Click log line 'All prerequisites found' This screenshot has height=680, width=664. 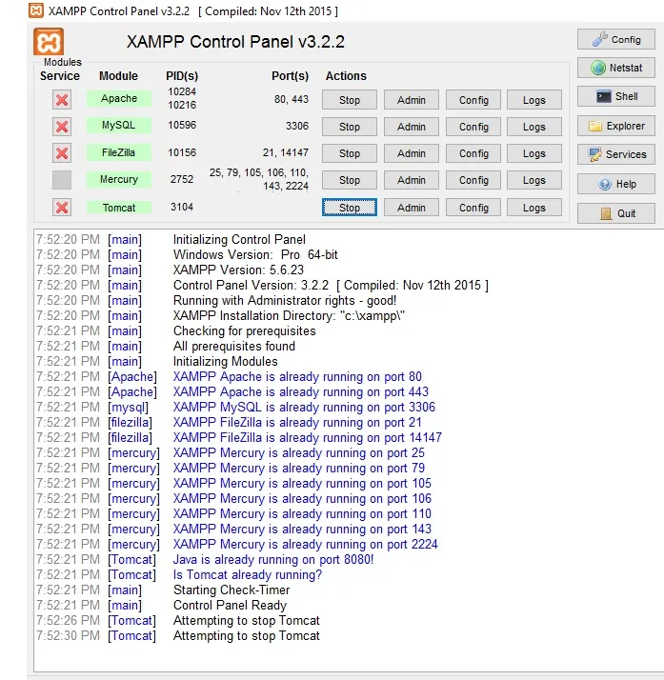coord(234,346)
